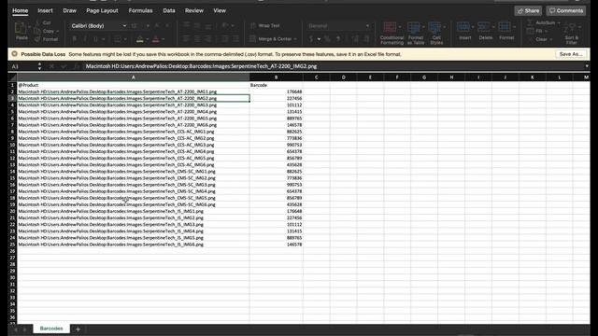Open Conditional Formatting
The height and width of the screenshot is (336, 598).
pyautogui.click(x=392, y=34)
